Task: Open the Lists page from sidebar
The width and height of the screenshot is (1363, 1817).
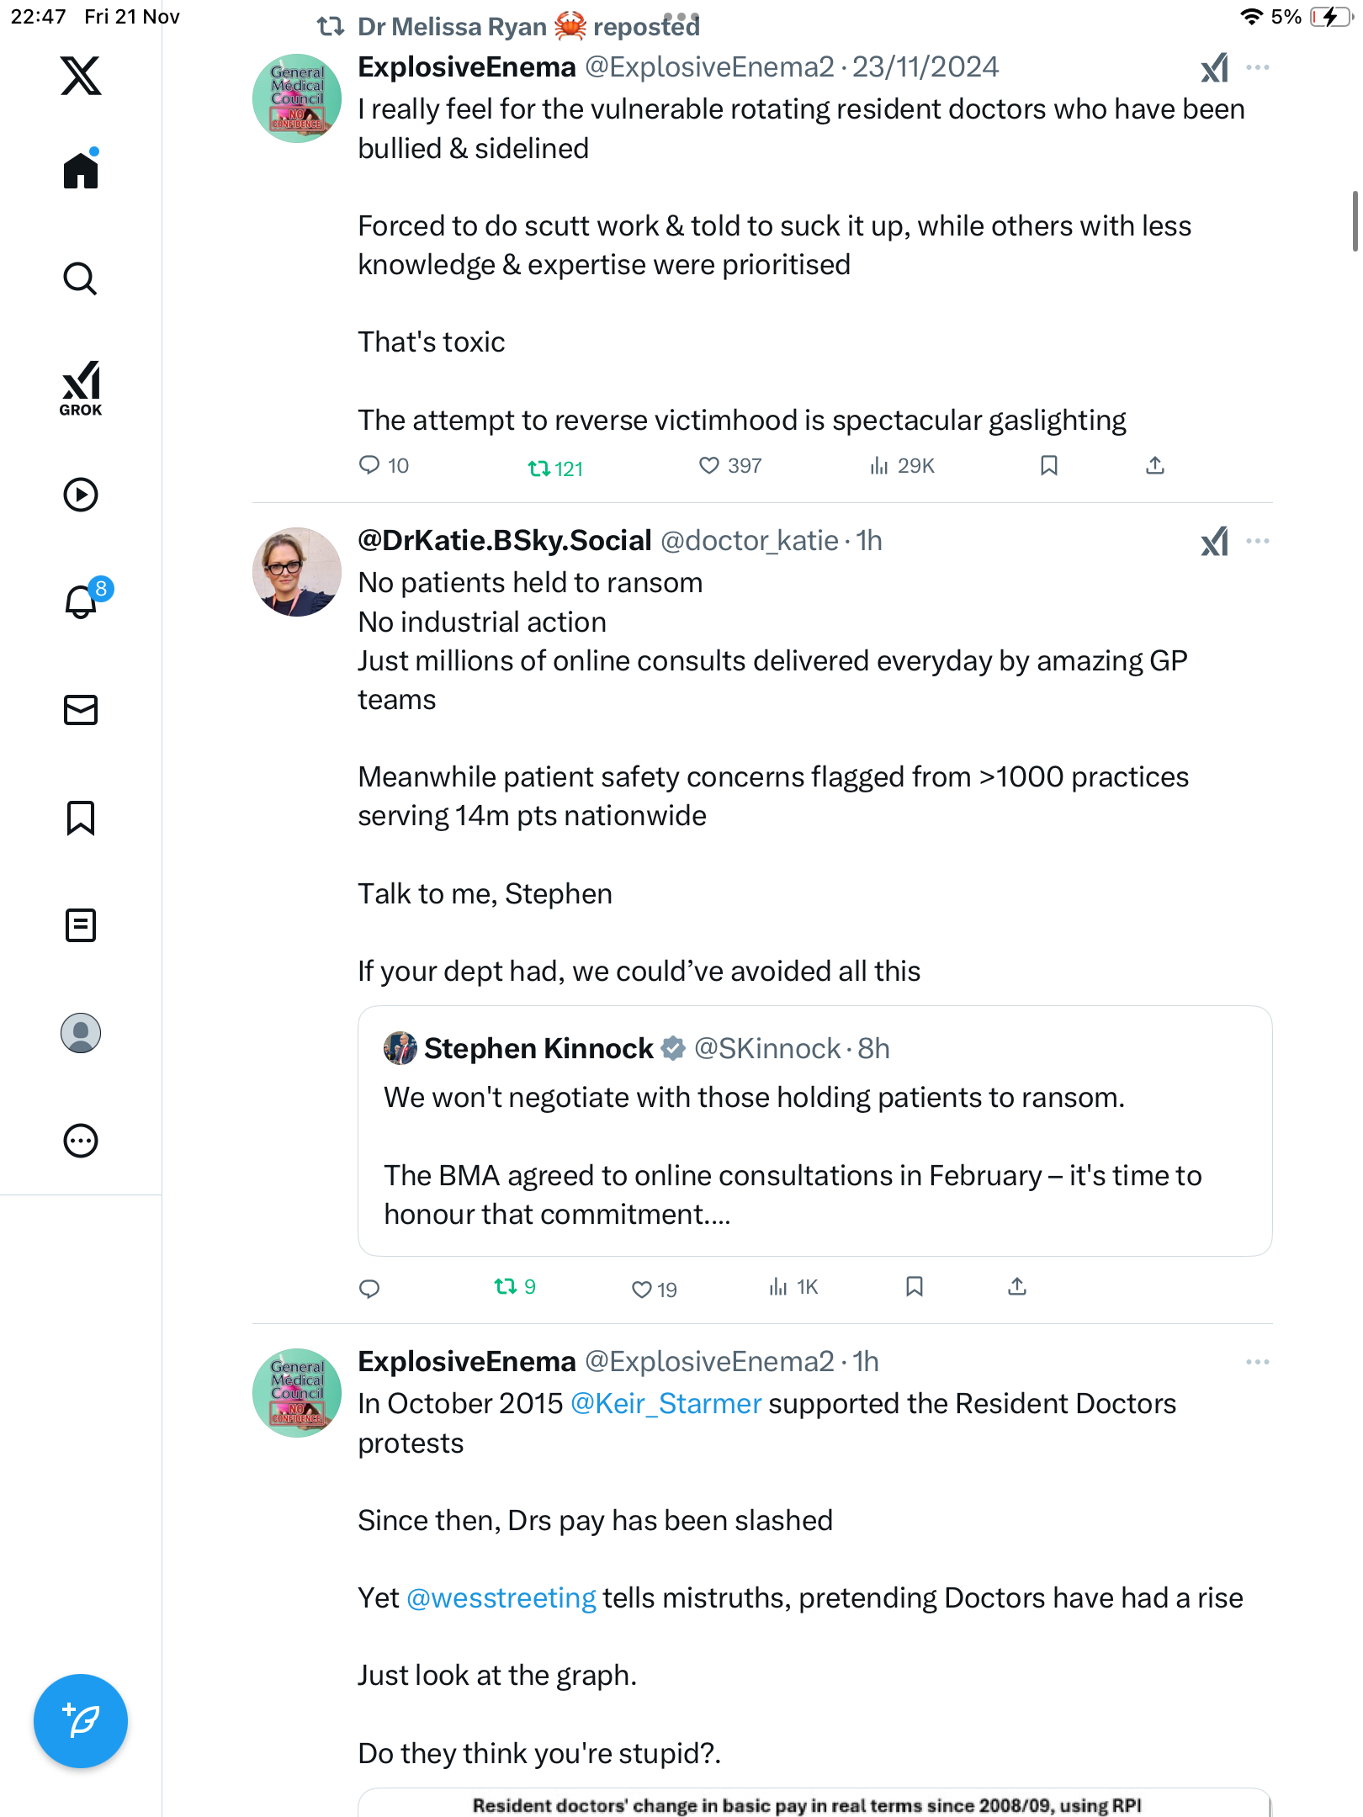Action: click(x=81, y=925)
